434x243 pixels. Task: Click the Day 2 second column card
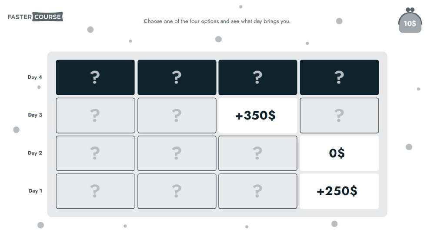(177, 153)
